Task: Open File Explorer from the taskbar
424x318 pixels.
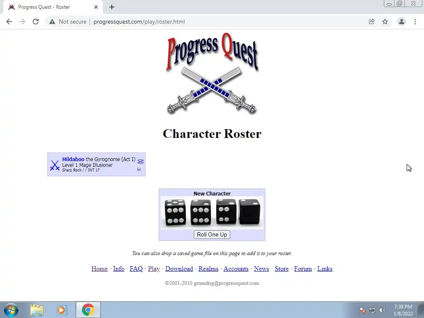Action: pyautogui.click(x=37, y=310)
